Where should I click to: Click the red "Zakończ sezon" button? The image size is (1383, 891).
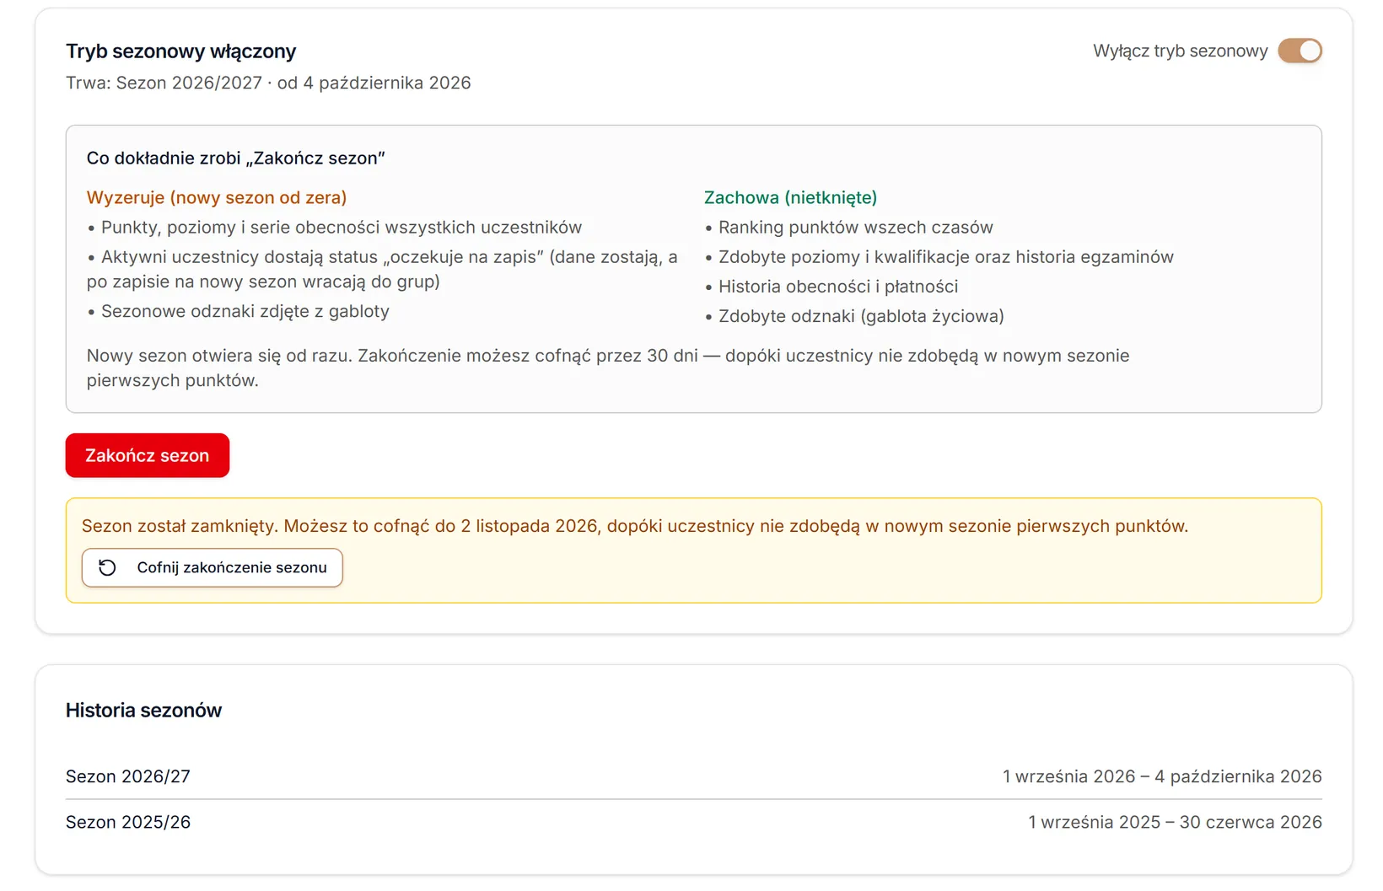148,455
